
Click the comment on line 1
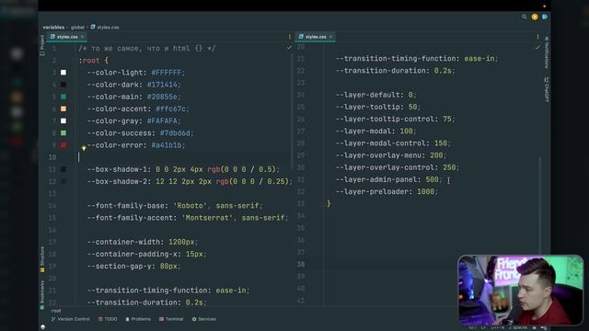click(147, 49)
